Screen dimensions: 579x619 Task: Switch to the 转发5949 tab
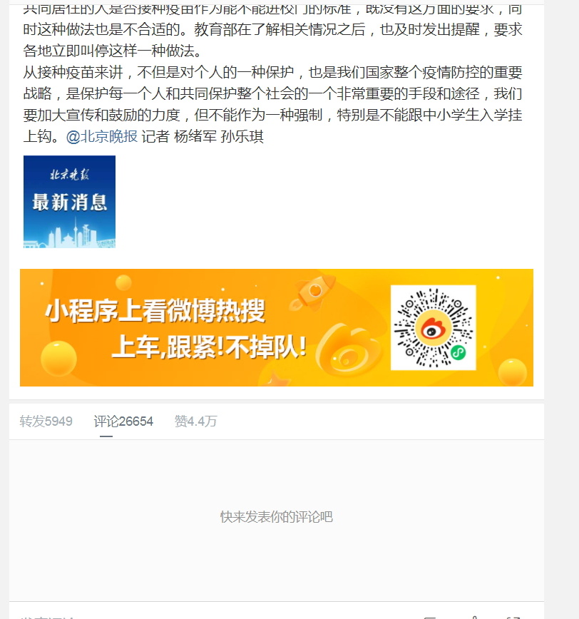(x=46, y=421)
